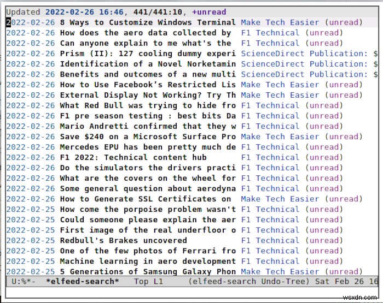383x303 pixels.
Task: Open "One of the few photos of Ferrari fro"
Action: point(148,251)
